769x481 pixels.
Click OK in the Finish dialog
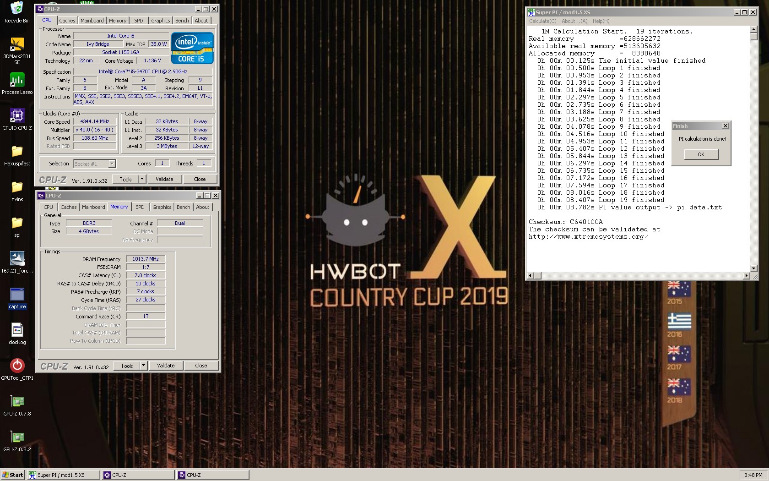point(701,154)
